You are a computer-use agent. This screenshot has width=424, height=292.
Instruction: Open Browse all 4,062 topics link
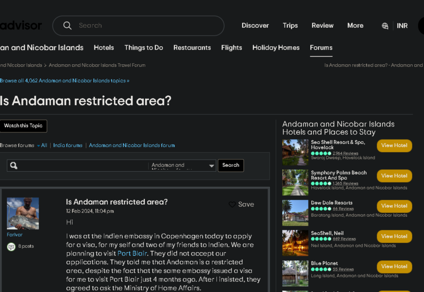(x=65, y=80)
